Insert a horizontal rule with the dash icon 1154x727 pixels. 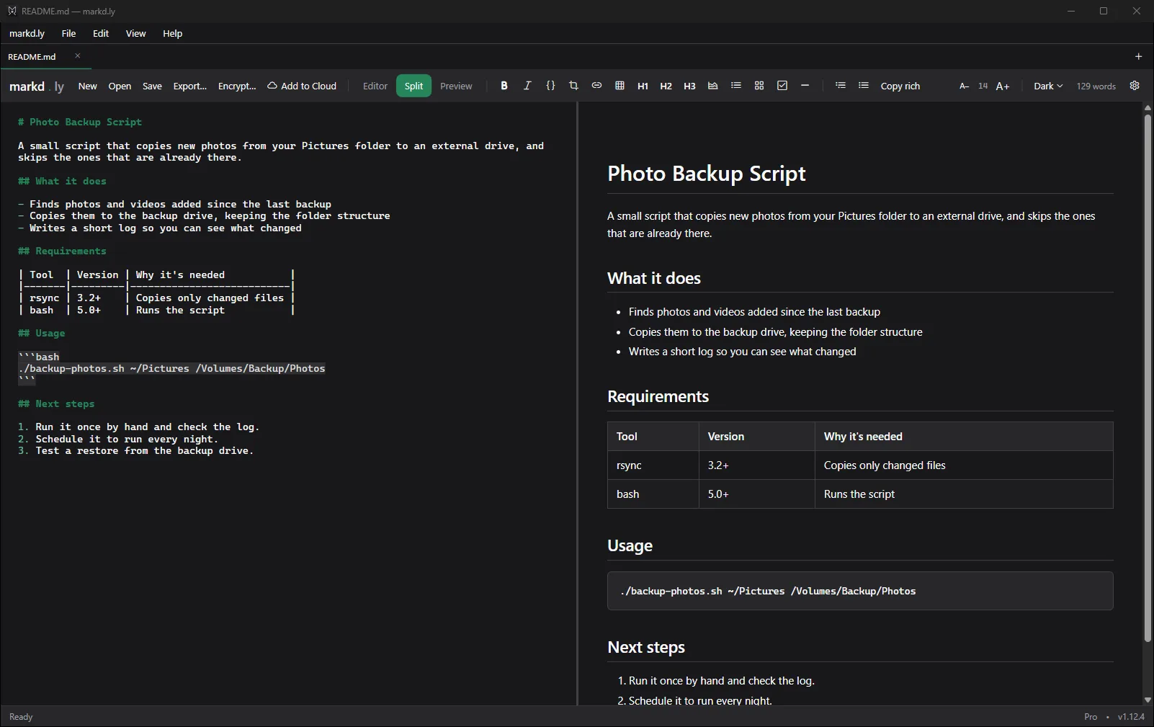[805, 86]
